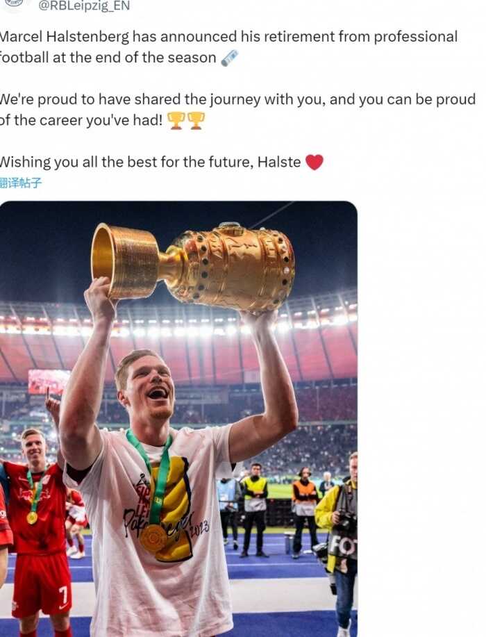Click the gold medal on white shirt
This screenshot has height=637, width=486.
(154, 538)
